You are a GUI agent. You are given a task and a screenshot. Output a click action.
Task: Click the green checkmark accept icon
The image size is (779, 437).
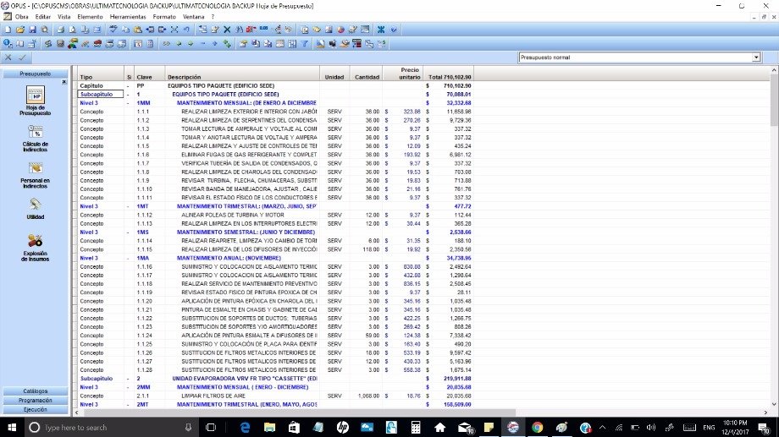pyautogui.click(x=22, y=57)
